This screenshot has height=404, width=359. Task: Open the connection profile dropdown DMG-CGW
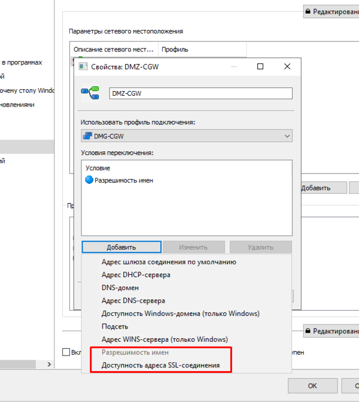[x=187, y=136]
